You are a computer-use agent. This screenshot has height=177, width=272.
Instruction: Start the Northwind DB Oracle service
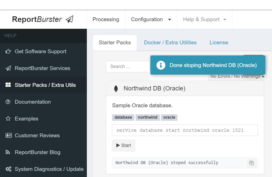click(123, 145)
